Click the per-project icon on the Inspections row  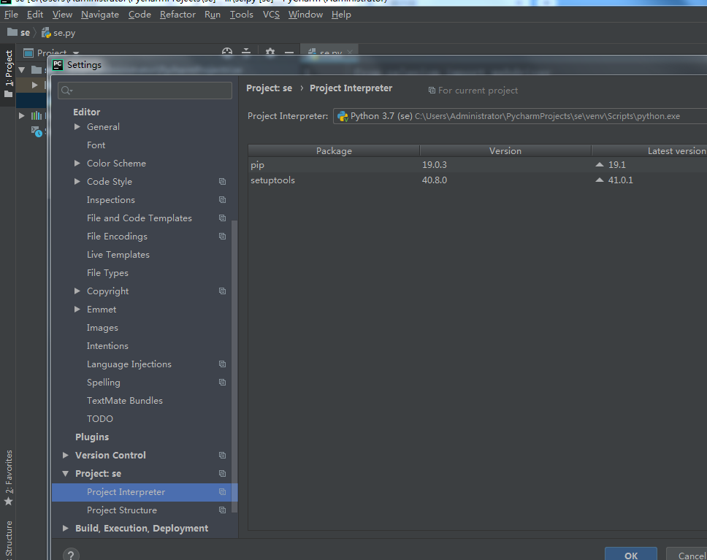(x=222, y=200)
